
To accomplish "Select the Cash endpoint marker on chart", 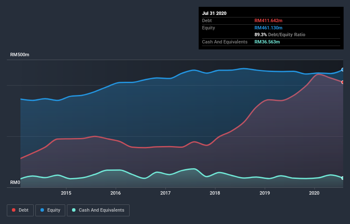I will (x=343, y=178).
